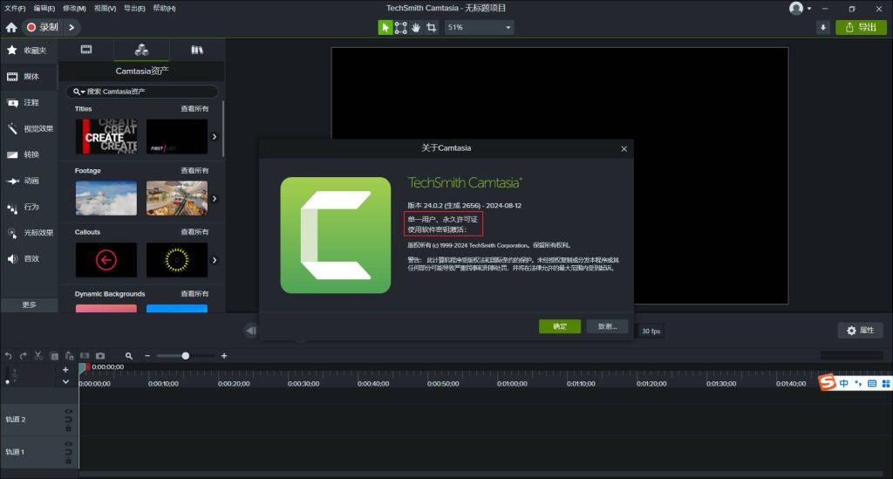Open the Library books tab icon

197,50
